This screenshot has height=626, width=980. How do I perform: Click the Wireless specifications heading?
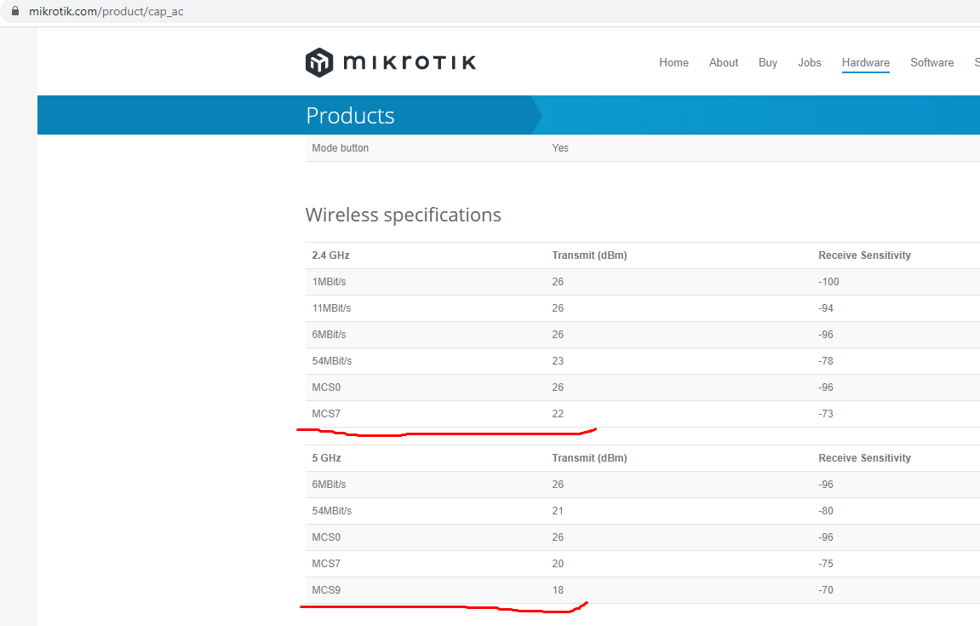[x=403, y=215]
